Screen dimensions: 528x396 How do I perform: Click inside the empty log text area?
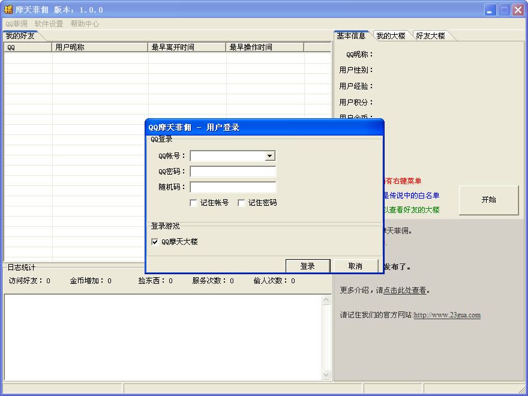(x=163, y=337)
